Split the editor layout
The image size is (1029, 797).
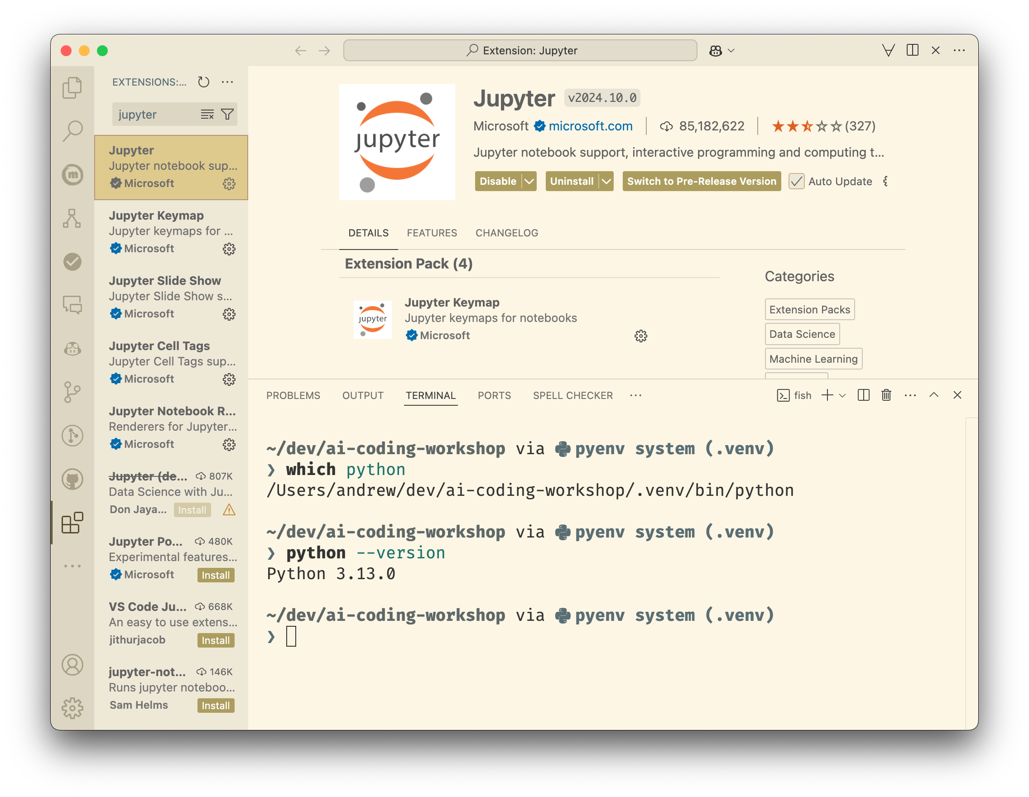913,50
